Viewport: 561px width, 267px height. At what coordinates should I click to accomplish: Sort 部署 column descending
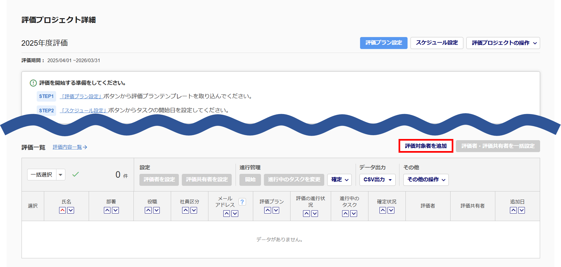(x=116, y=210)
